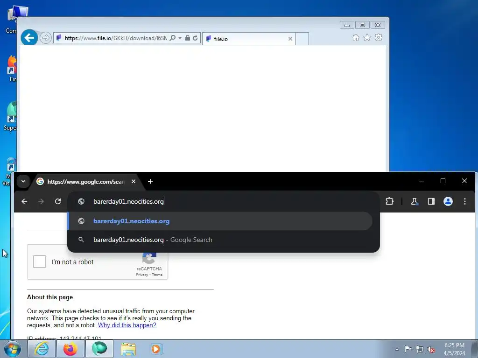Choose the barerday01.neocities.org URL suggestion
478x358 pixels.
pos(220,221)
